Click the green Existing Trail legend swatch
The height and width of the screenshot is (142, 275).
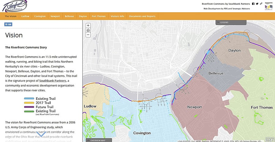coord(29,111)
